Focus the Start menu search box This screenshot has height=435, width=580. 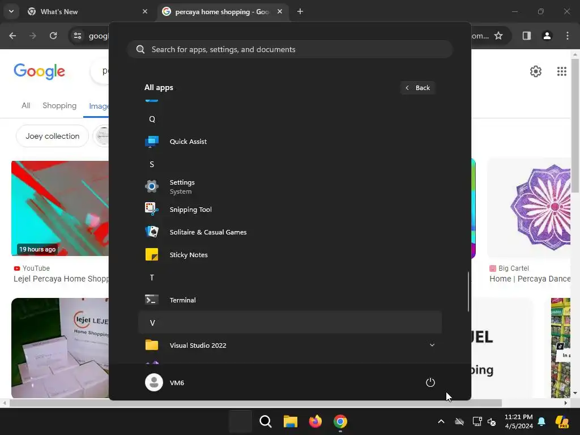(x=290, y=49)
